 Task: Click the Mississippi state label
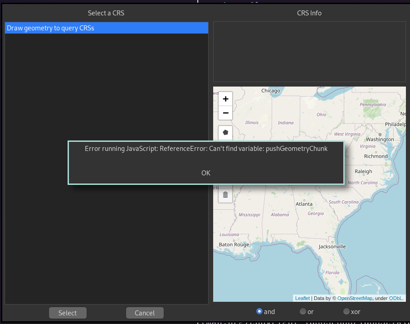(249, 214)
